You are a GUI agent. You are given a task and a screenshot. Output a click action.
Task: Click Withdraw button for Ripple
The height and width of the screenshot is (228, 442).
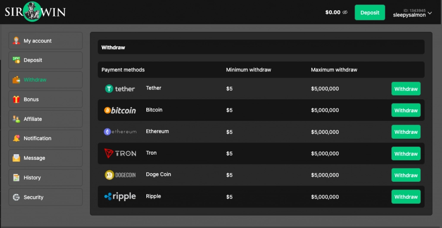tap(406, 197)
